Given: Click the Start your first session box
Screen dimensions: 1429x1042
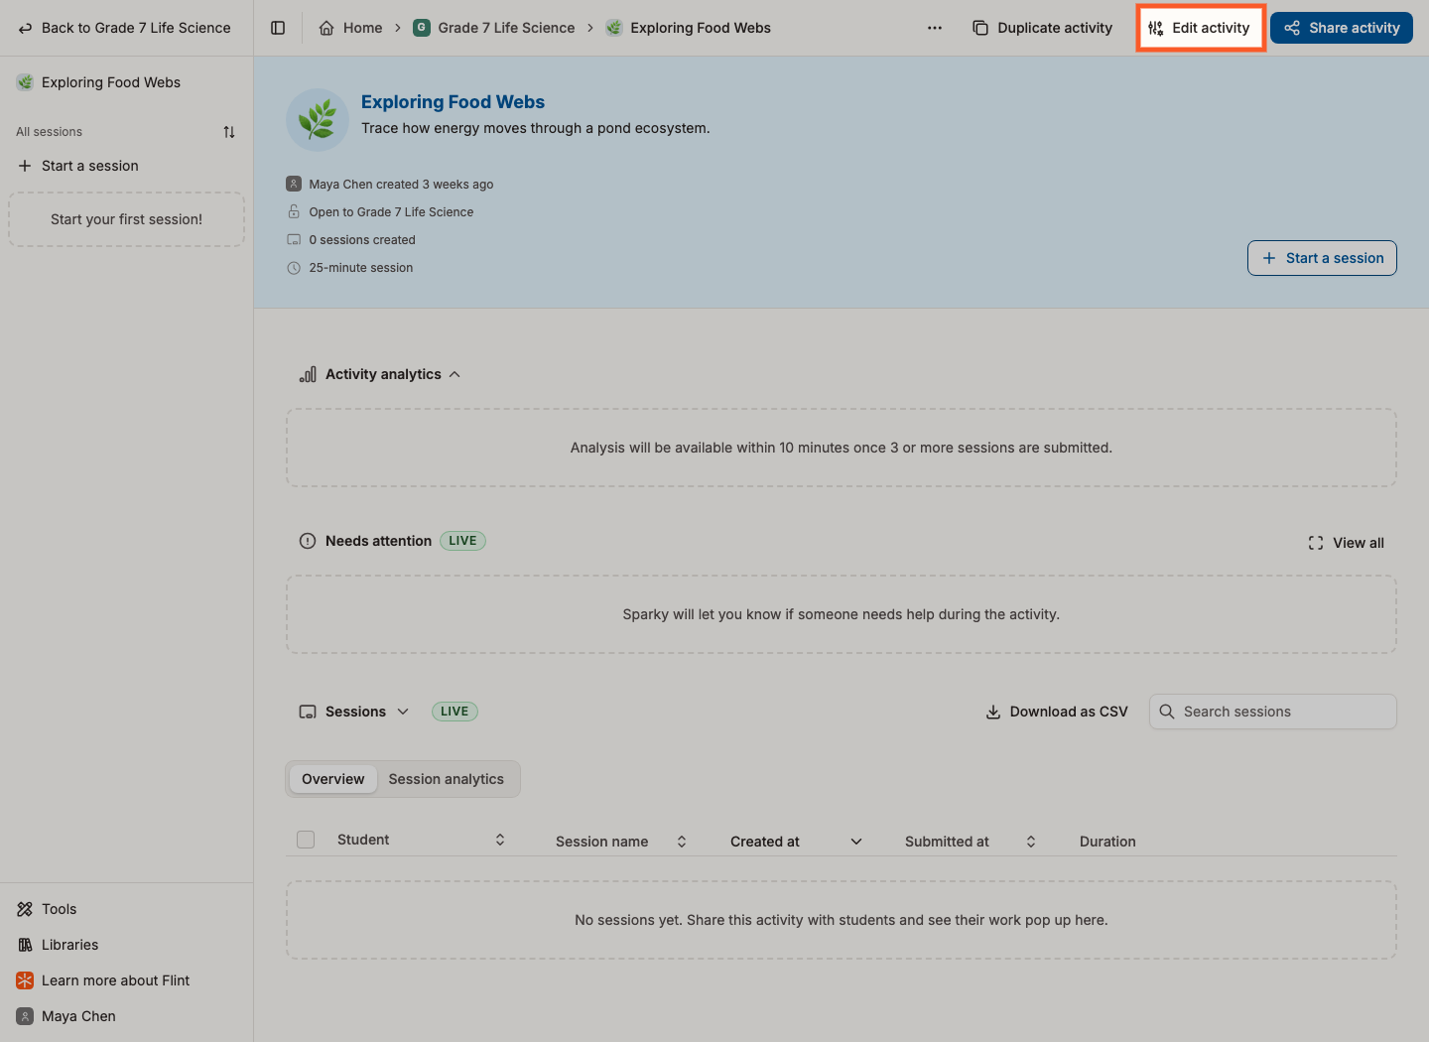Looking at the screenshot, I should [x=127, y=219].
